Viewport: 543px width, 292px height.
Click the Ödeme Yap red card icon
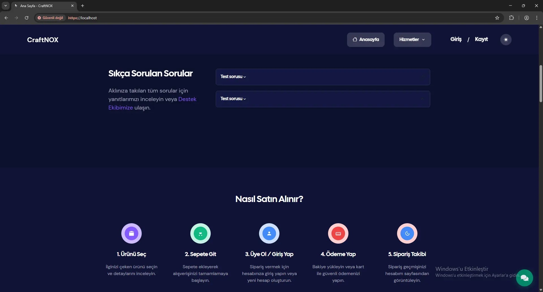pos(338,233)
